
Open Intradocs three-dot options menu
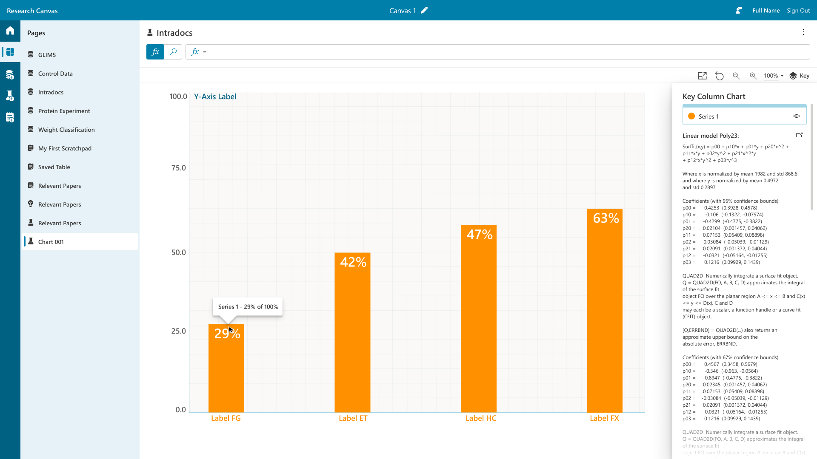pyautogui.click(x=803, y=32)
